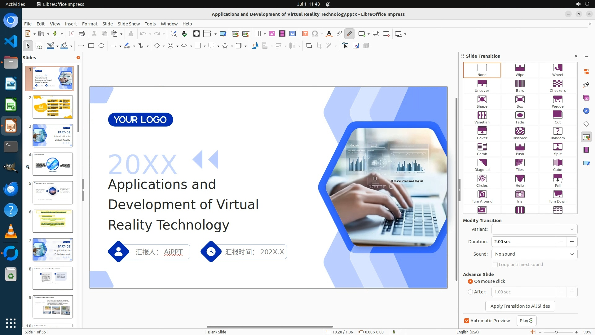
Task: Insert a text box from toolbar
Action: pyautogui.click(x=305, y=34)
